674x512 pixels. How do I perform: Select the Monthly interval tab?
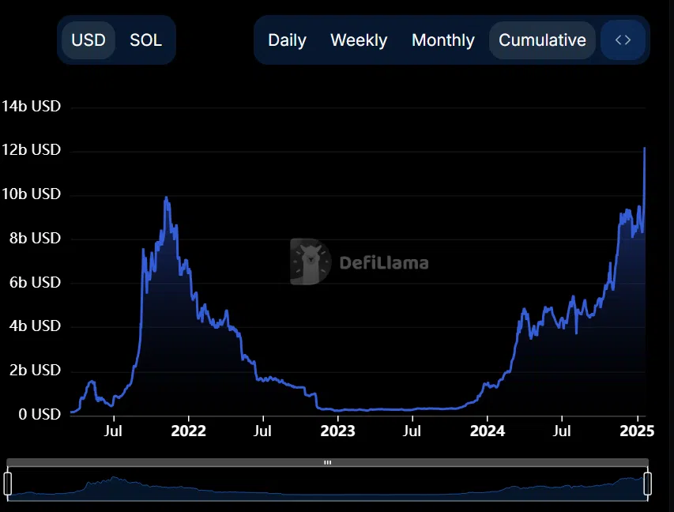coord(442,40)
